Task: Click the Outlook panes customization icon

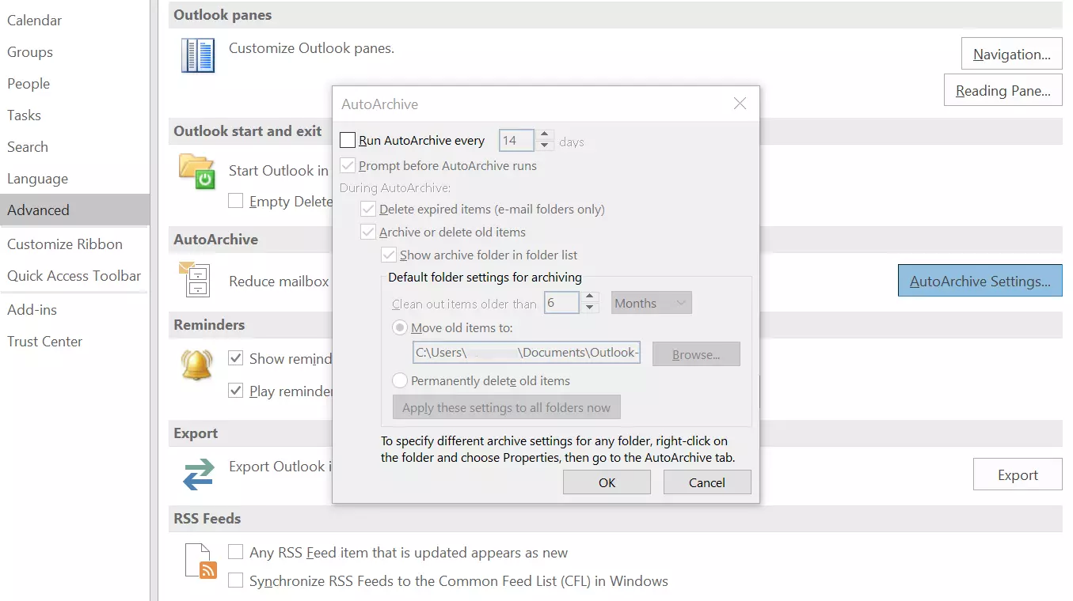Action: click(197, 55)
